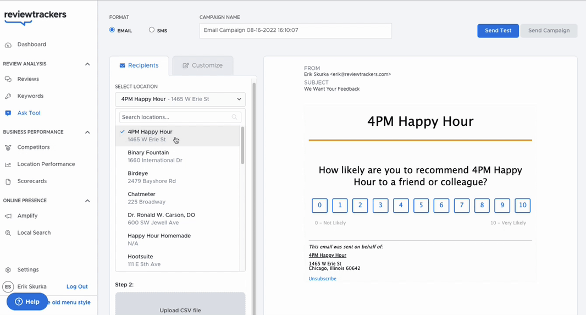Click the Keywords key icon
Viewport: 586px width, 315px height.
point(8,96)
